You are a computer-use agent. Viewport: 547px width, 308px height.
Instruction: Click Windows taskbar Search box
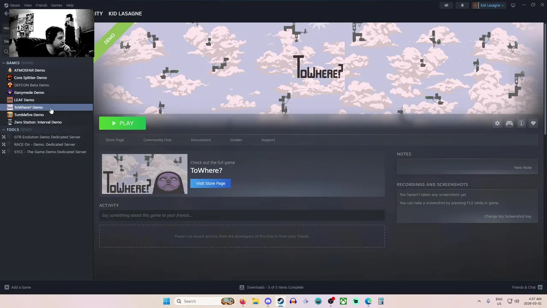tap(205, 301)
